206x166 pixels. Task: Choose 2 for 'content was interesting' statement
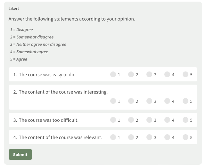(x=131, y=101)
